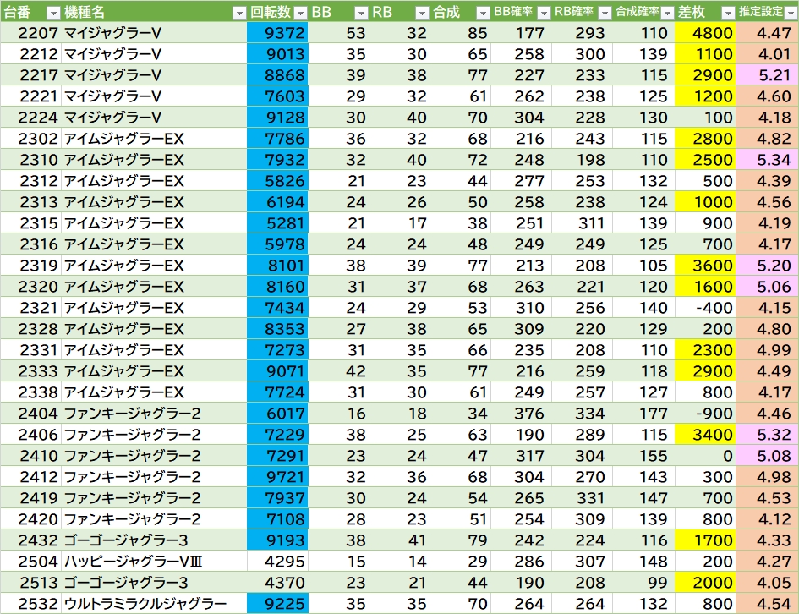Open the BB確率 column filter dropdown

pos(544,13)
